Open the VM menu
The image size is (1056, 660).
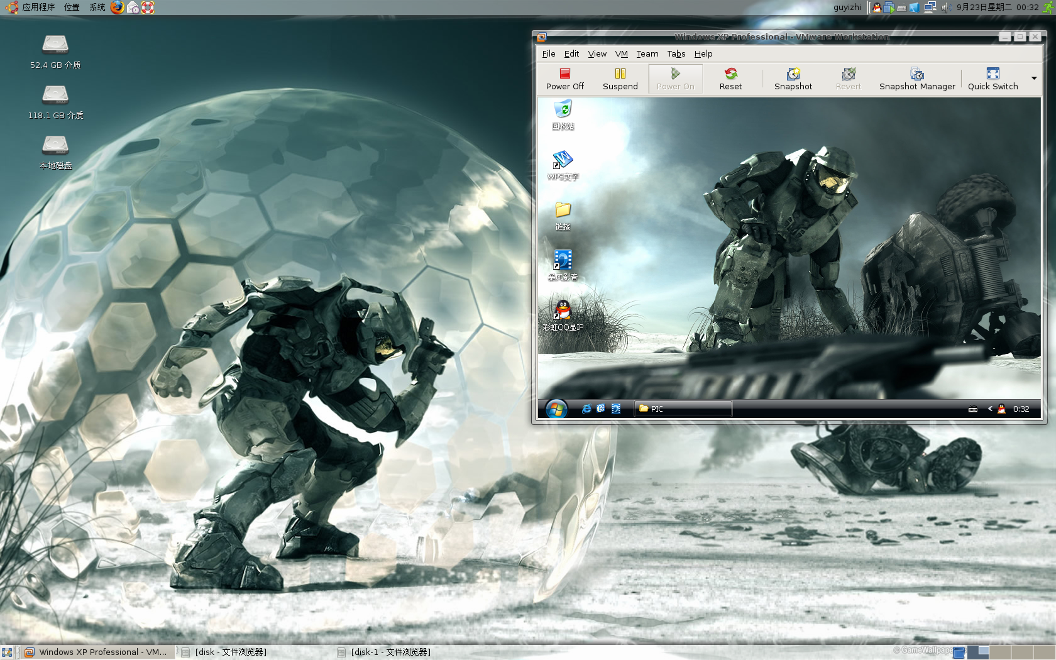(621, 53)
